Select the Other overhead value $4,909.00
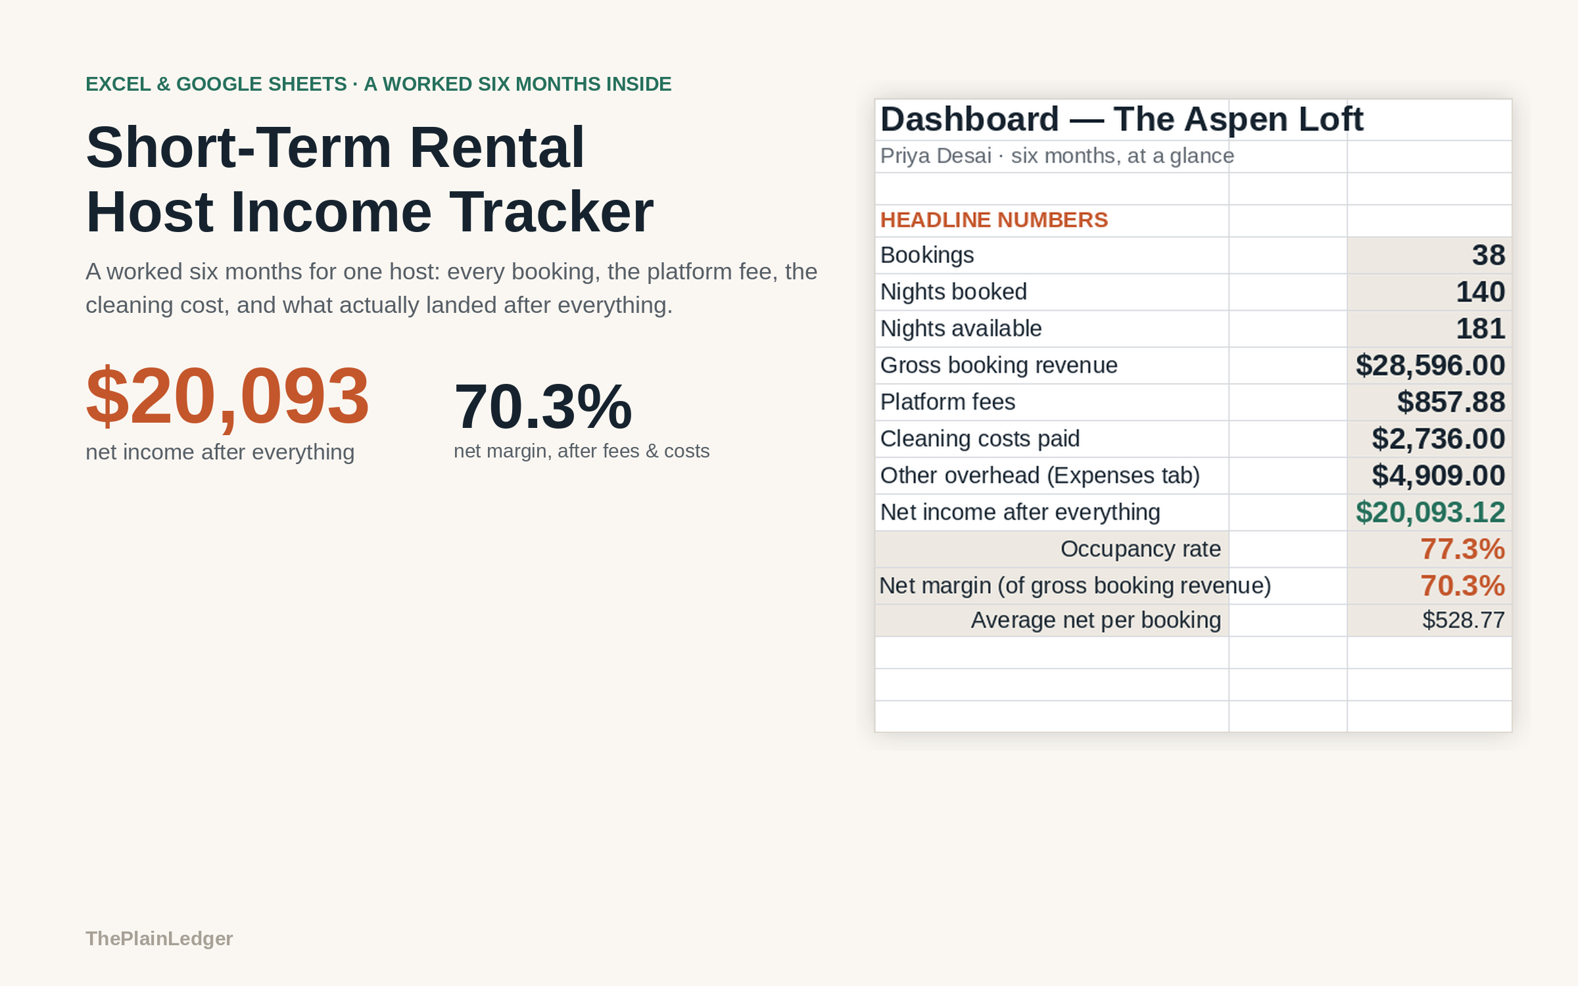 1429,476
